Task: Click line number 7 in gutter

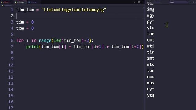Action: click(12, 46)
